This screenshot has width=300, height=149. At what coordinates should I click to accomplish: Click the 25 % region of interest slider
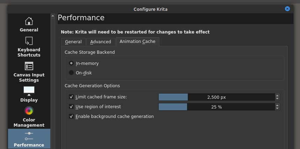(x=216, y=107)
